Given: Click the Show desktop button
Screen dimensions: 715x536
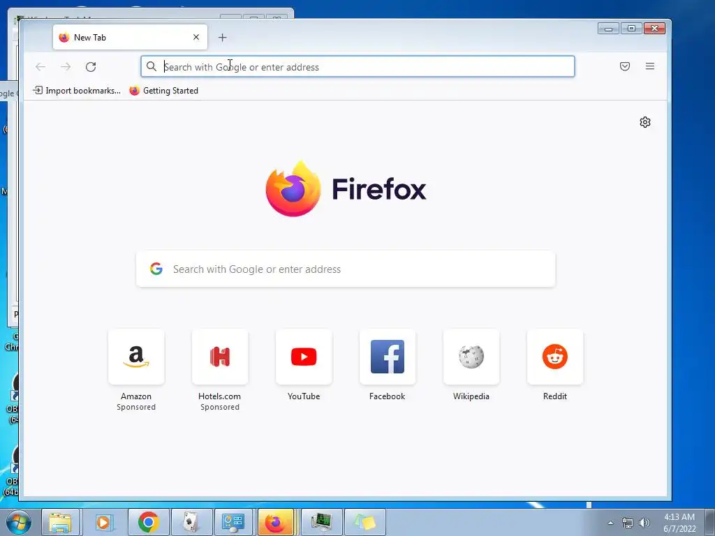Looking at the screenshot, I should (710, 522).
